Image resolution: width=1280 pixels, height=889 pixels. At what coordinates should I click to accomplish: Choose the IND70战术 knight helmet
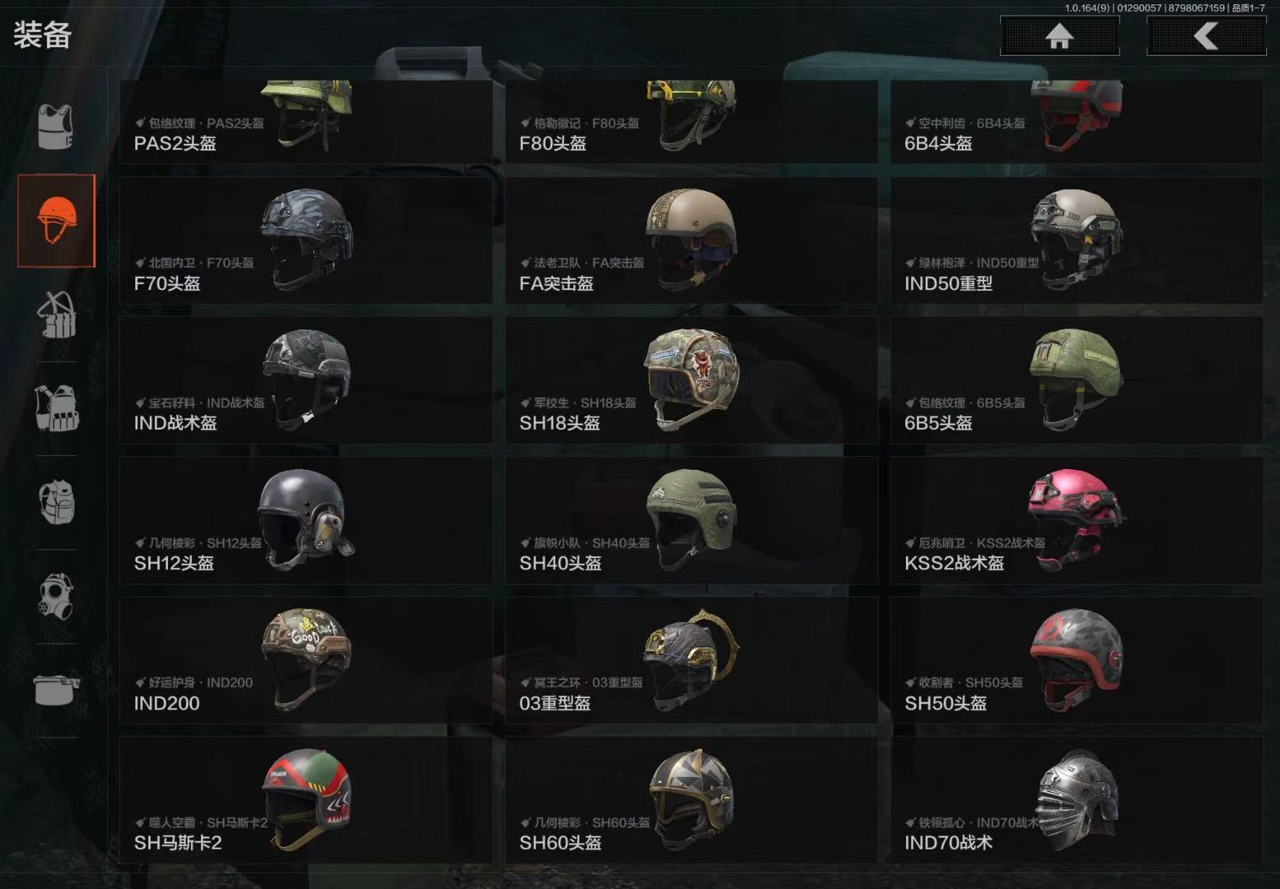[x=1077, y=800]
